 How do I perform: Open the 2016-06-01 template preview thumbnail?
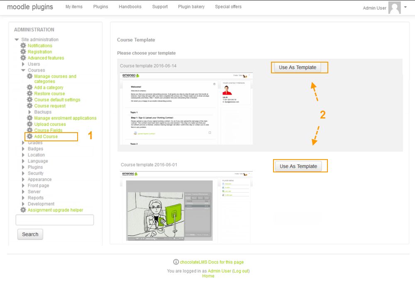coord(186,206)
